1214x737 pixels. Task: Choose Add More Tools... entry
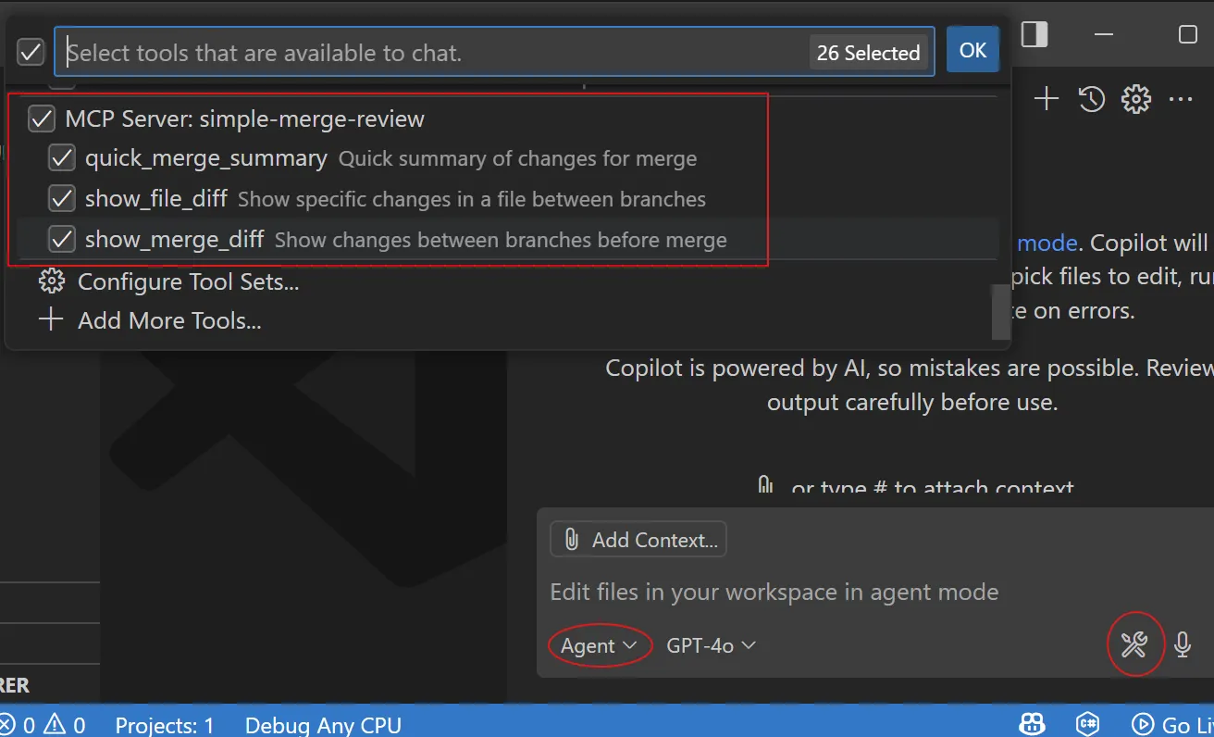point(169,321)
